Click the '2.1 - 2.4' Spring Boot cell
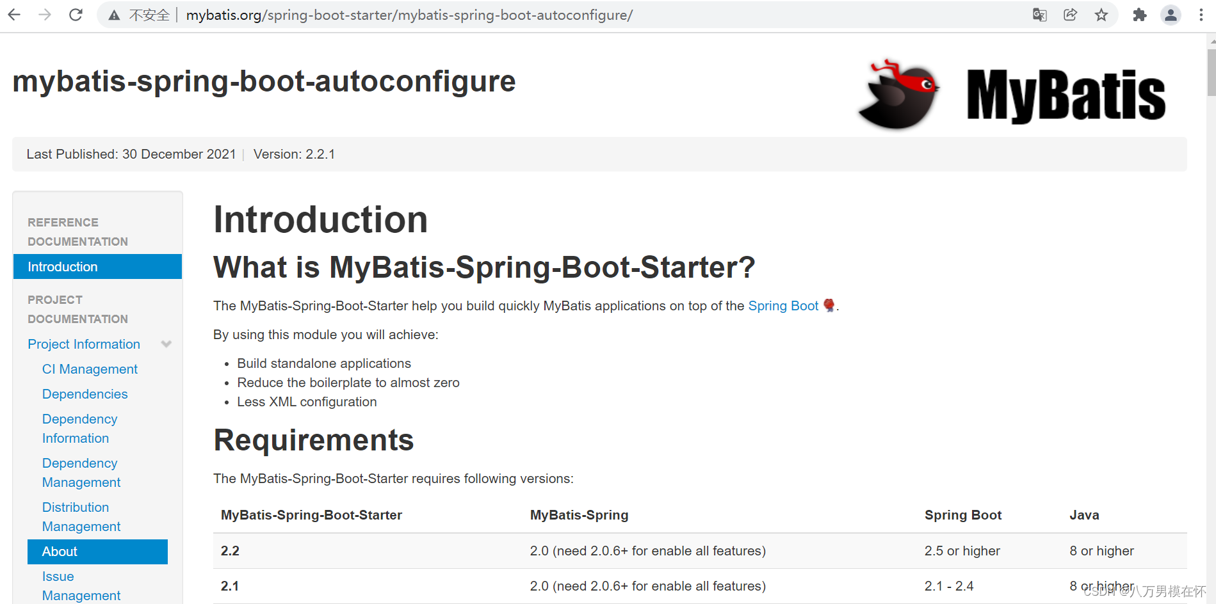1216x604 pixels. (x=949, y=586)
